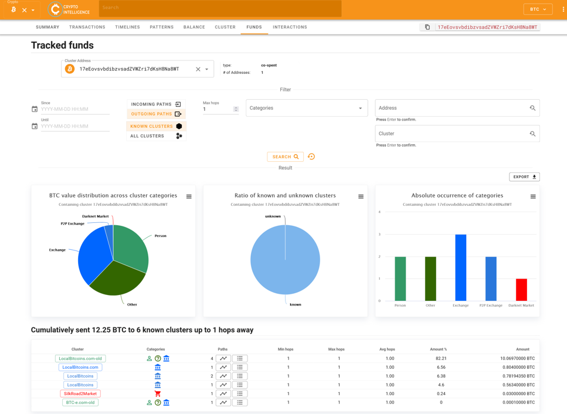Select the Funds tab

point(254,27)
